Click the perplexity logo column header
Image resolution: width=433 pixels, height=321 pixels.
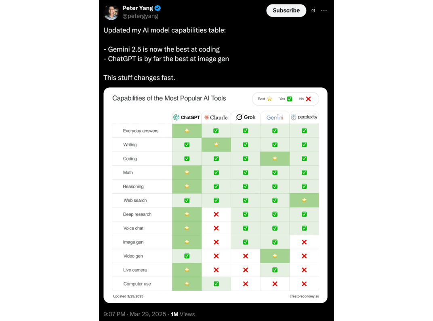304,117
